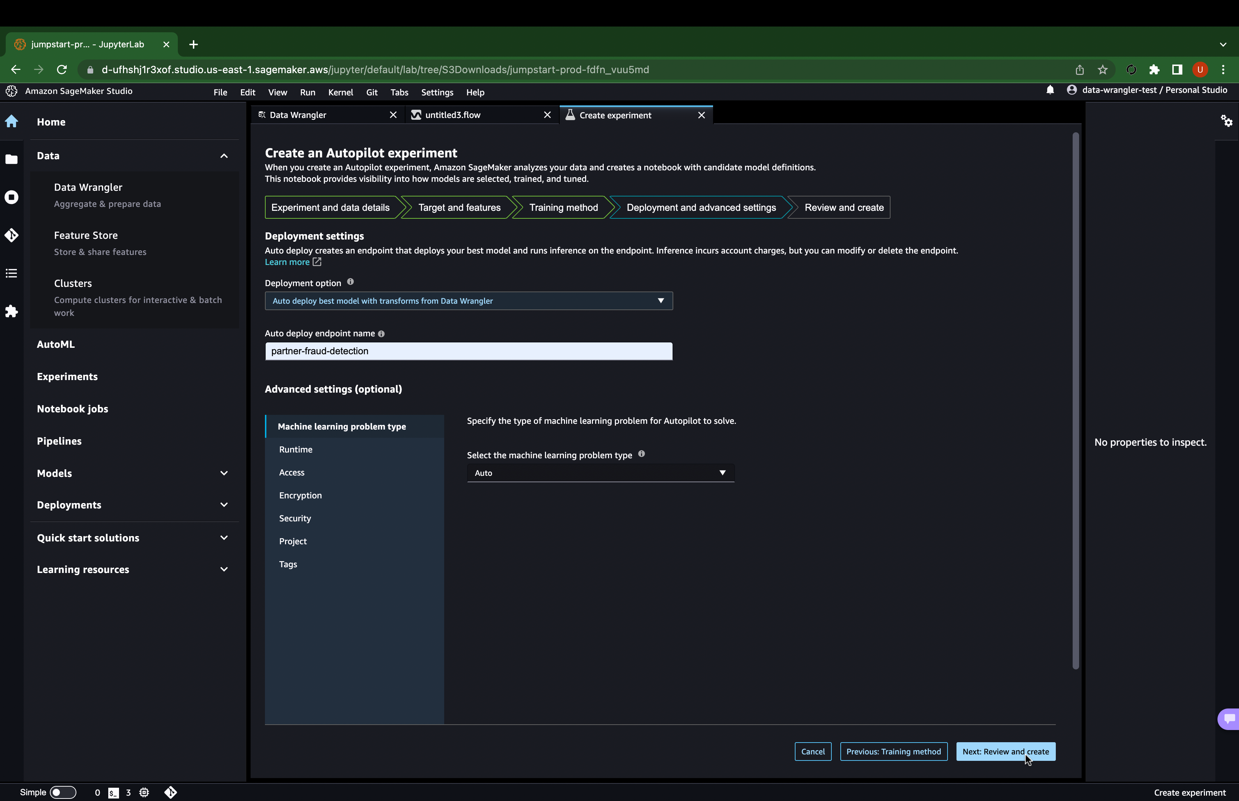Open the Kernel menu
Screen dimensions: 1239x801
pos(340,92)
